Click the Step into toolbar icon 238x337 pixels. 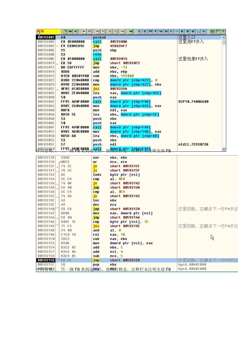pos(98,31)
